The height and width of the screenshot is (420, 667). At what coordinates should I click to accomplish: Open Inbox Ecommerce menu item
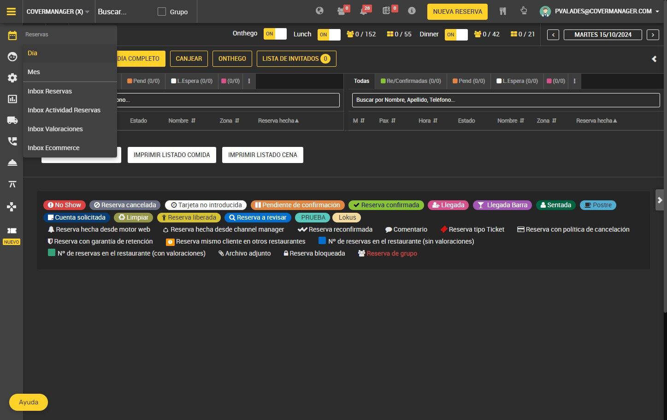(x=70, y=148)
